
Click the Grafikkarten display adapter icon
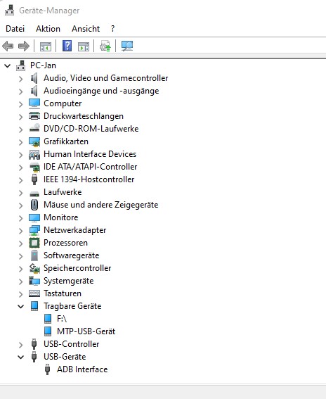pos(34,141)
